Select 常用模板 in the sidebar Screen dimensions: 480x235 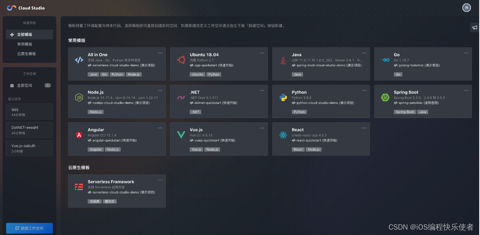(30, 44)
